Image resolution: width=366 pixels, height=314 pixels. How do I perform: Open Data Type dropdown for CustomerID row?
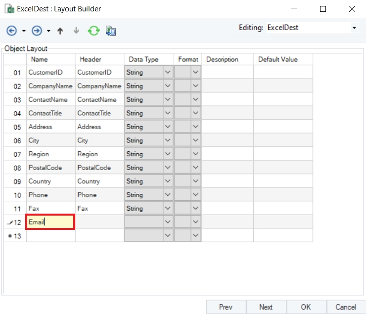tap(168, 72)
